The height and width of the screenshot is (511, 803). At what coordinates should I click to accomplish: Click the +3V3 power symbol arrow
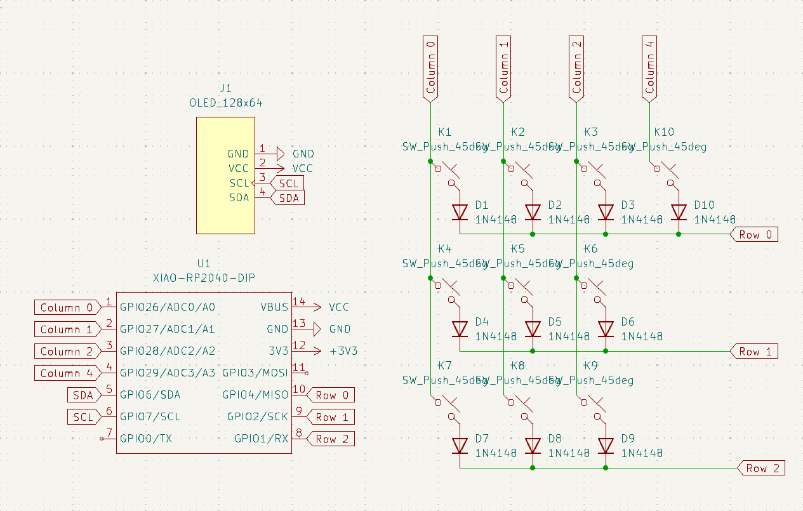click(x=315, y=351)
